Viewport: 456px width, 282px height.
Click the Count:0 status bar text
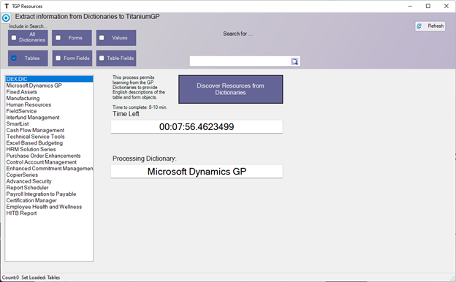10,278
